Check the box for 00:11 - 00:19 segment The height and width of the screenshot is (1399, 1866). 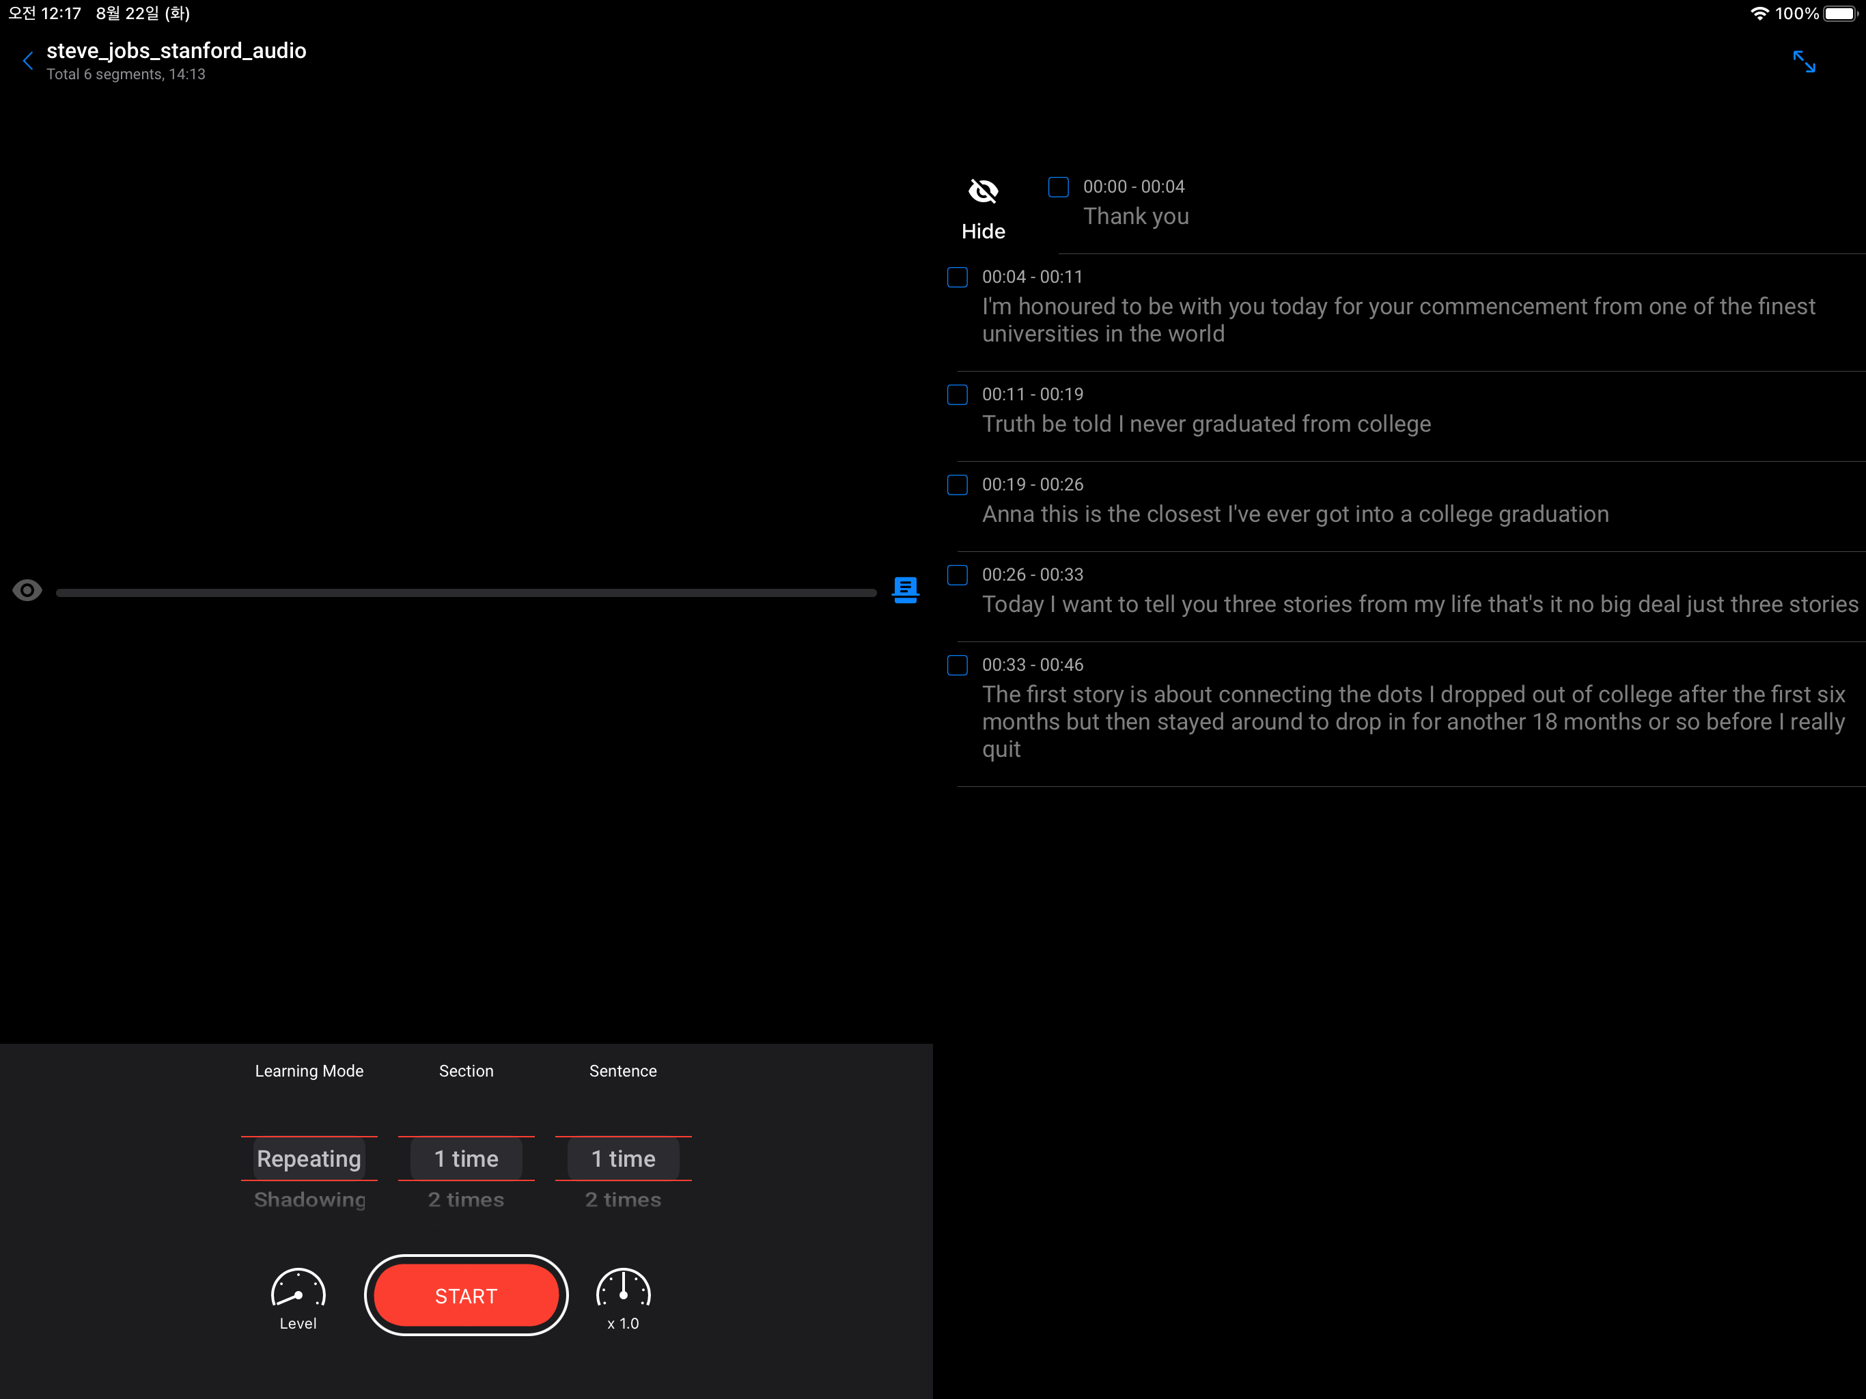click(x=958, y=394)
